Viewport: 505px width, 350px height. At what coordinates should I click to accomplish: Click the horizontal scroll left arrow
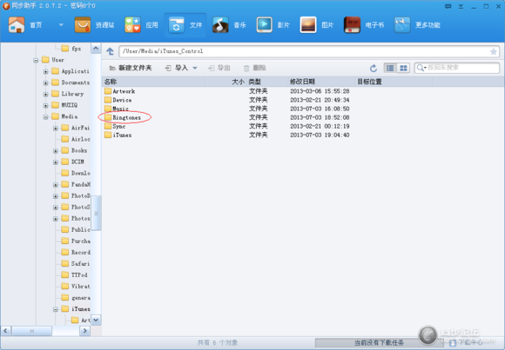click(x=6, y=330)
